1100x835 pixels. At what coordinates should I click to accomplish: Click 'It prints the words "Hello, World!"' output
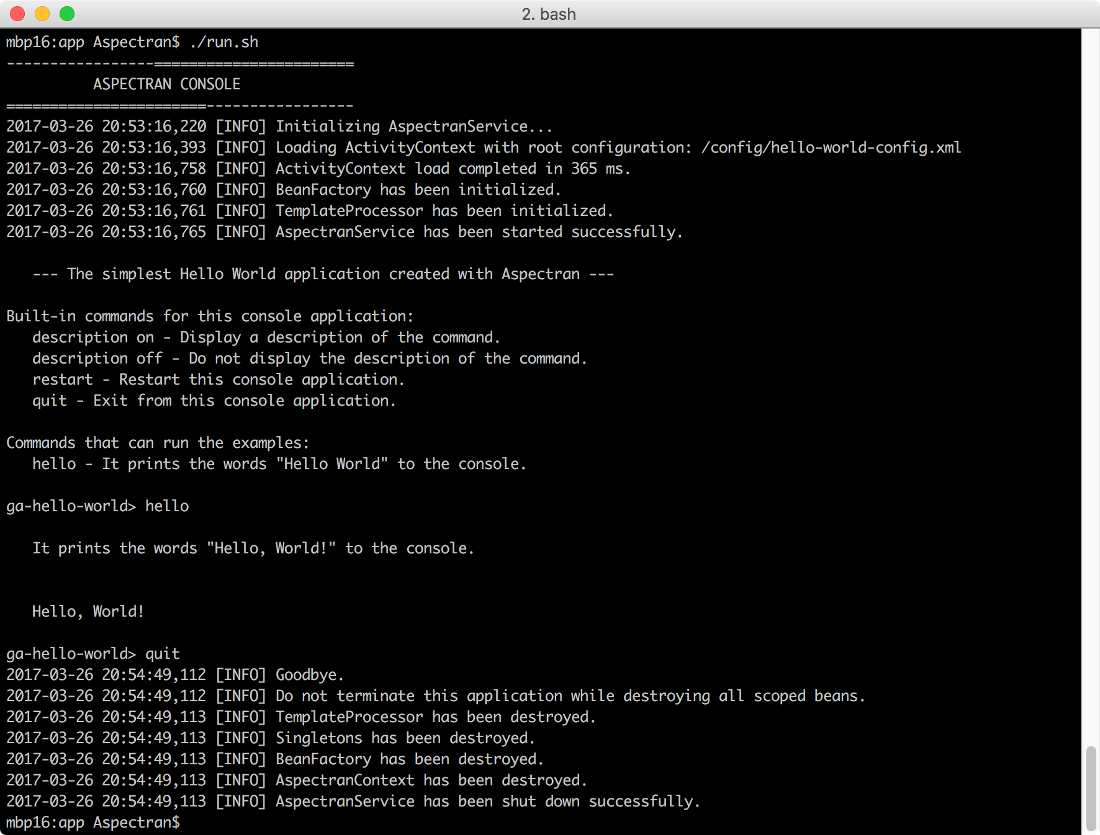click(253, 548)
